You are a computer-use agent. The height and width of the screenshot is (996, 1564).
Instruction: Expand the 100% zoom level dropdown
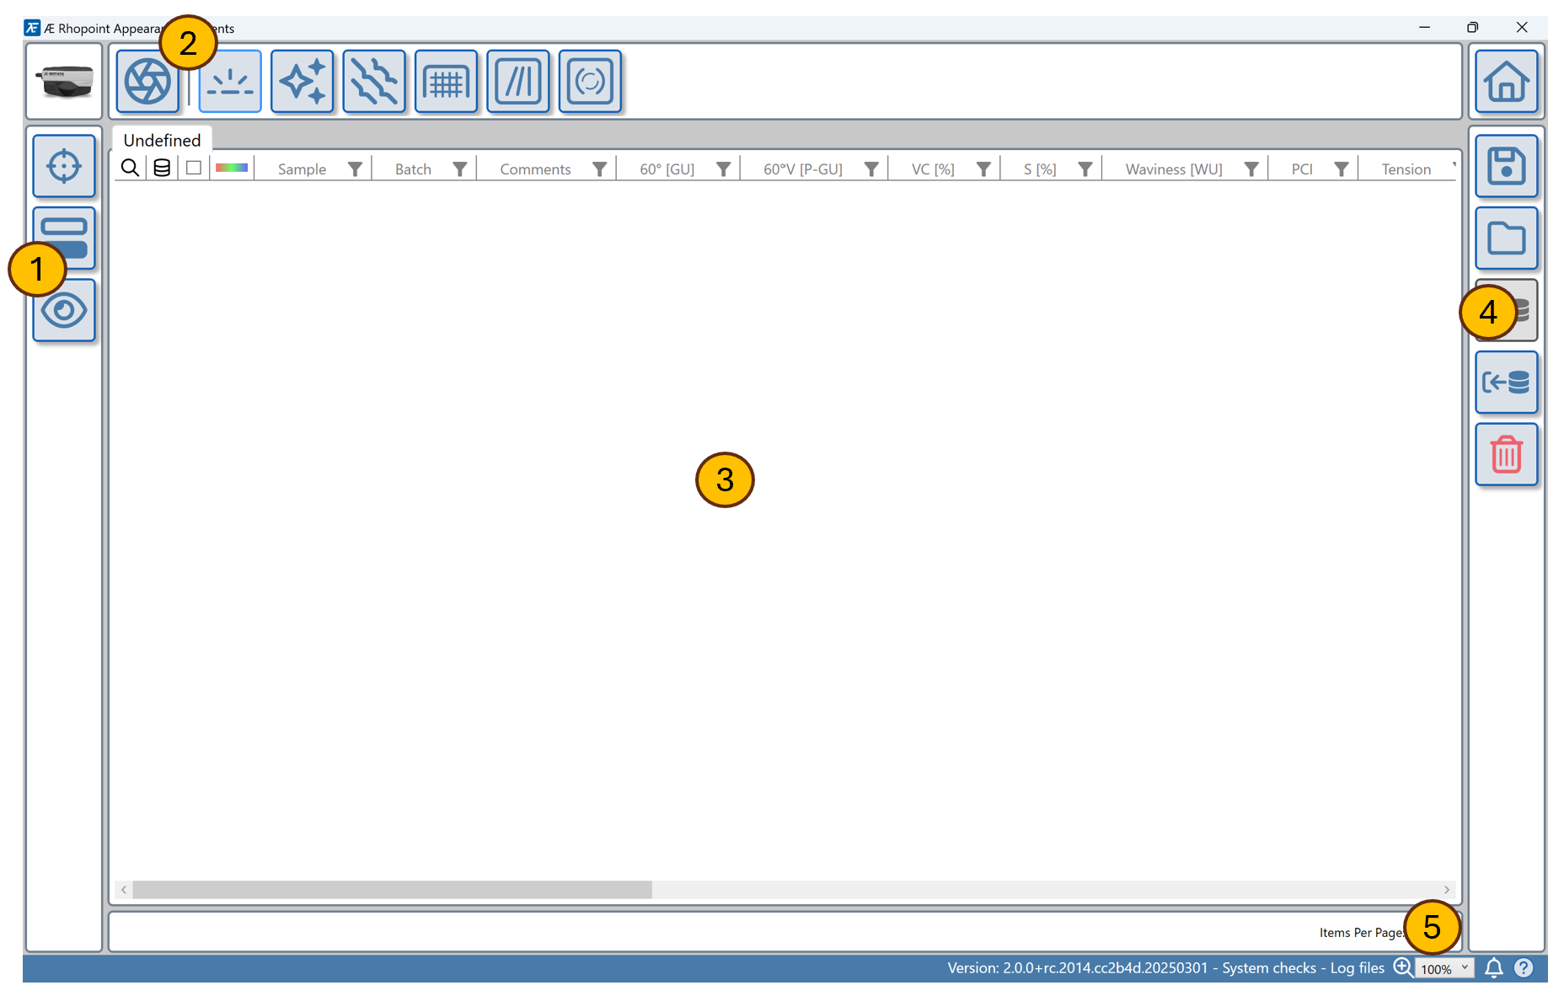pos(1444,968)
